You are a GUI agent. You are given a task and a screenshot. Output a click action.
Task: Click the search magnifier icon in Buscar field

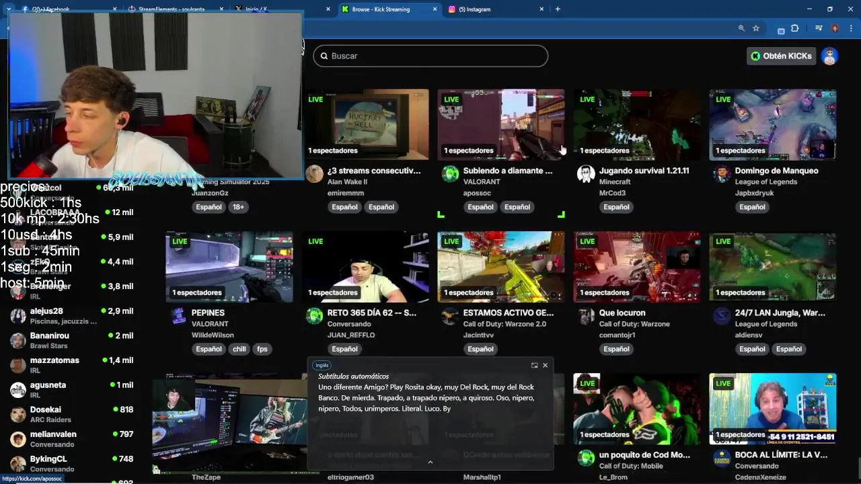click(x=324, y=56)
